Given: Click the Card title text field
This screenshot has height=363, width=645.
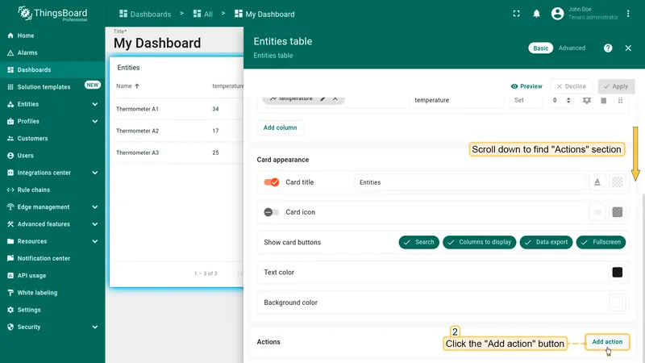Looking at the screenshot, I should click(470, 182).
